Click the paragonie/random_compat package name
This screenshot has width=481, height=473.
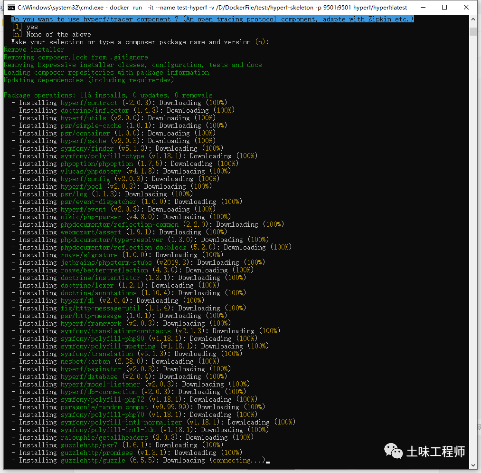pyautogui.click(x=104, y=407)
